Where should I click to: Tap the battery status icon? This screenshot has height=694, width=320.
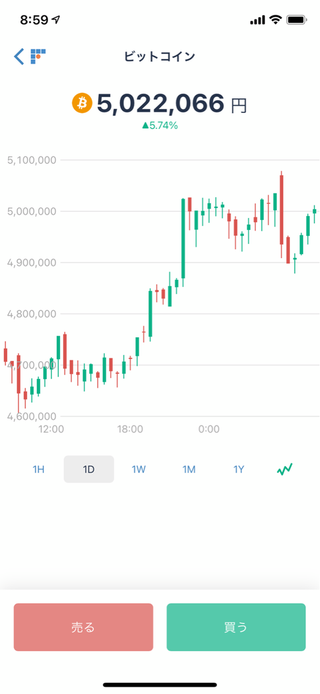pos(297,19)
